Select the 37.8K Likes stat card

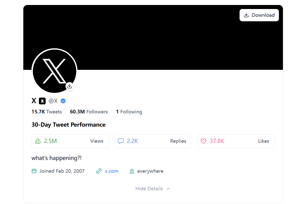[236, 141]
